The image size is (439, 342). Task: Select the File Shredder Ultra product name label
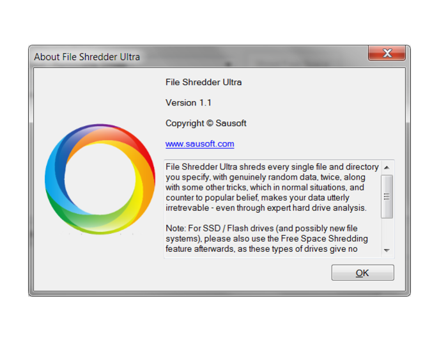click(204, 82)
